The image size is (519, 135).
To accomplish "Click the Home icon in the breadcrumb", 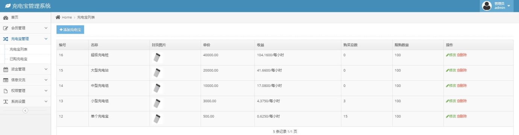I will coord(58,18).
